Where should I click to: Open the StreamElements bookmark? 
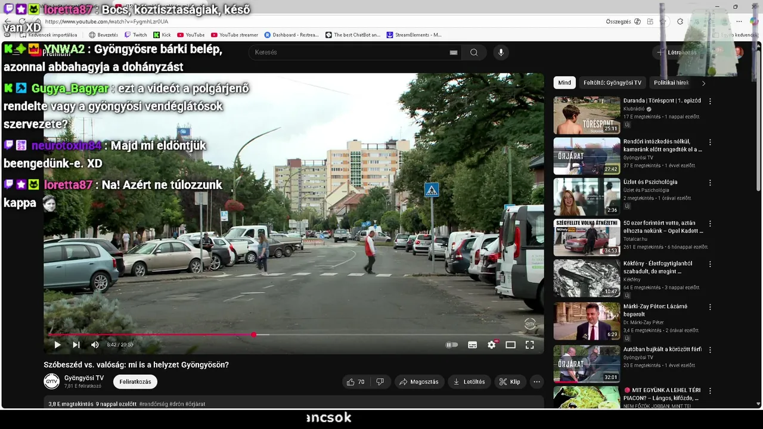(x=414, y=35)
